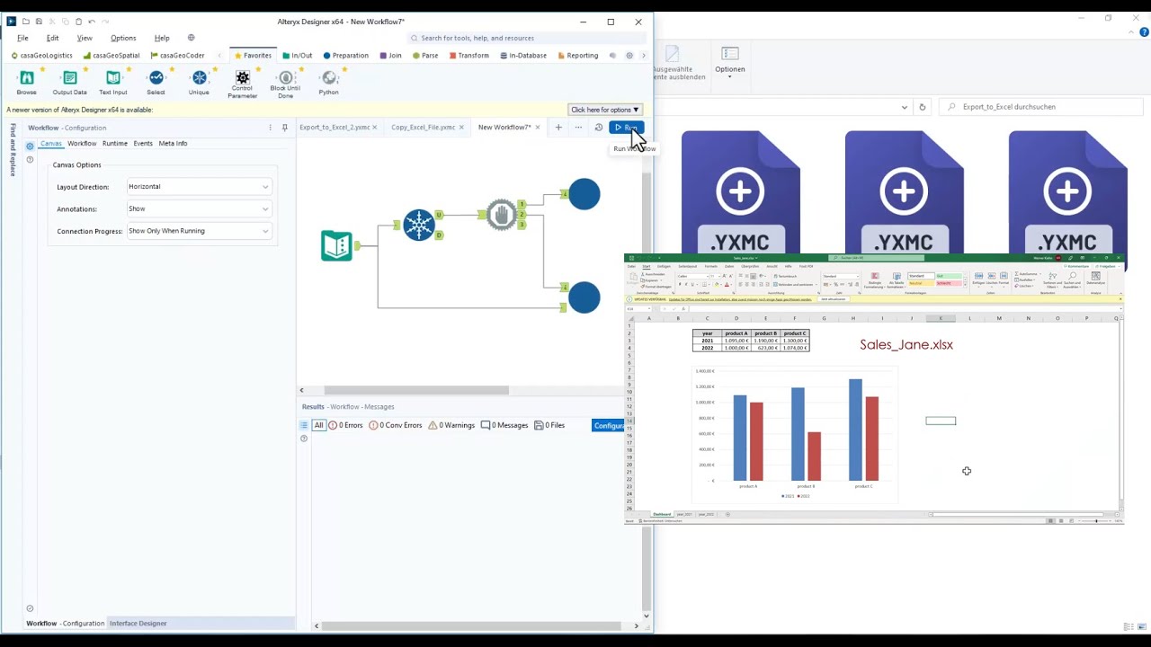Click the help question mark in Results

[x=304, y=439]
